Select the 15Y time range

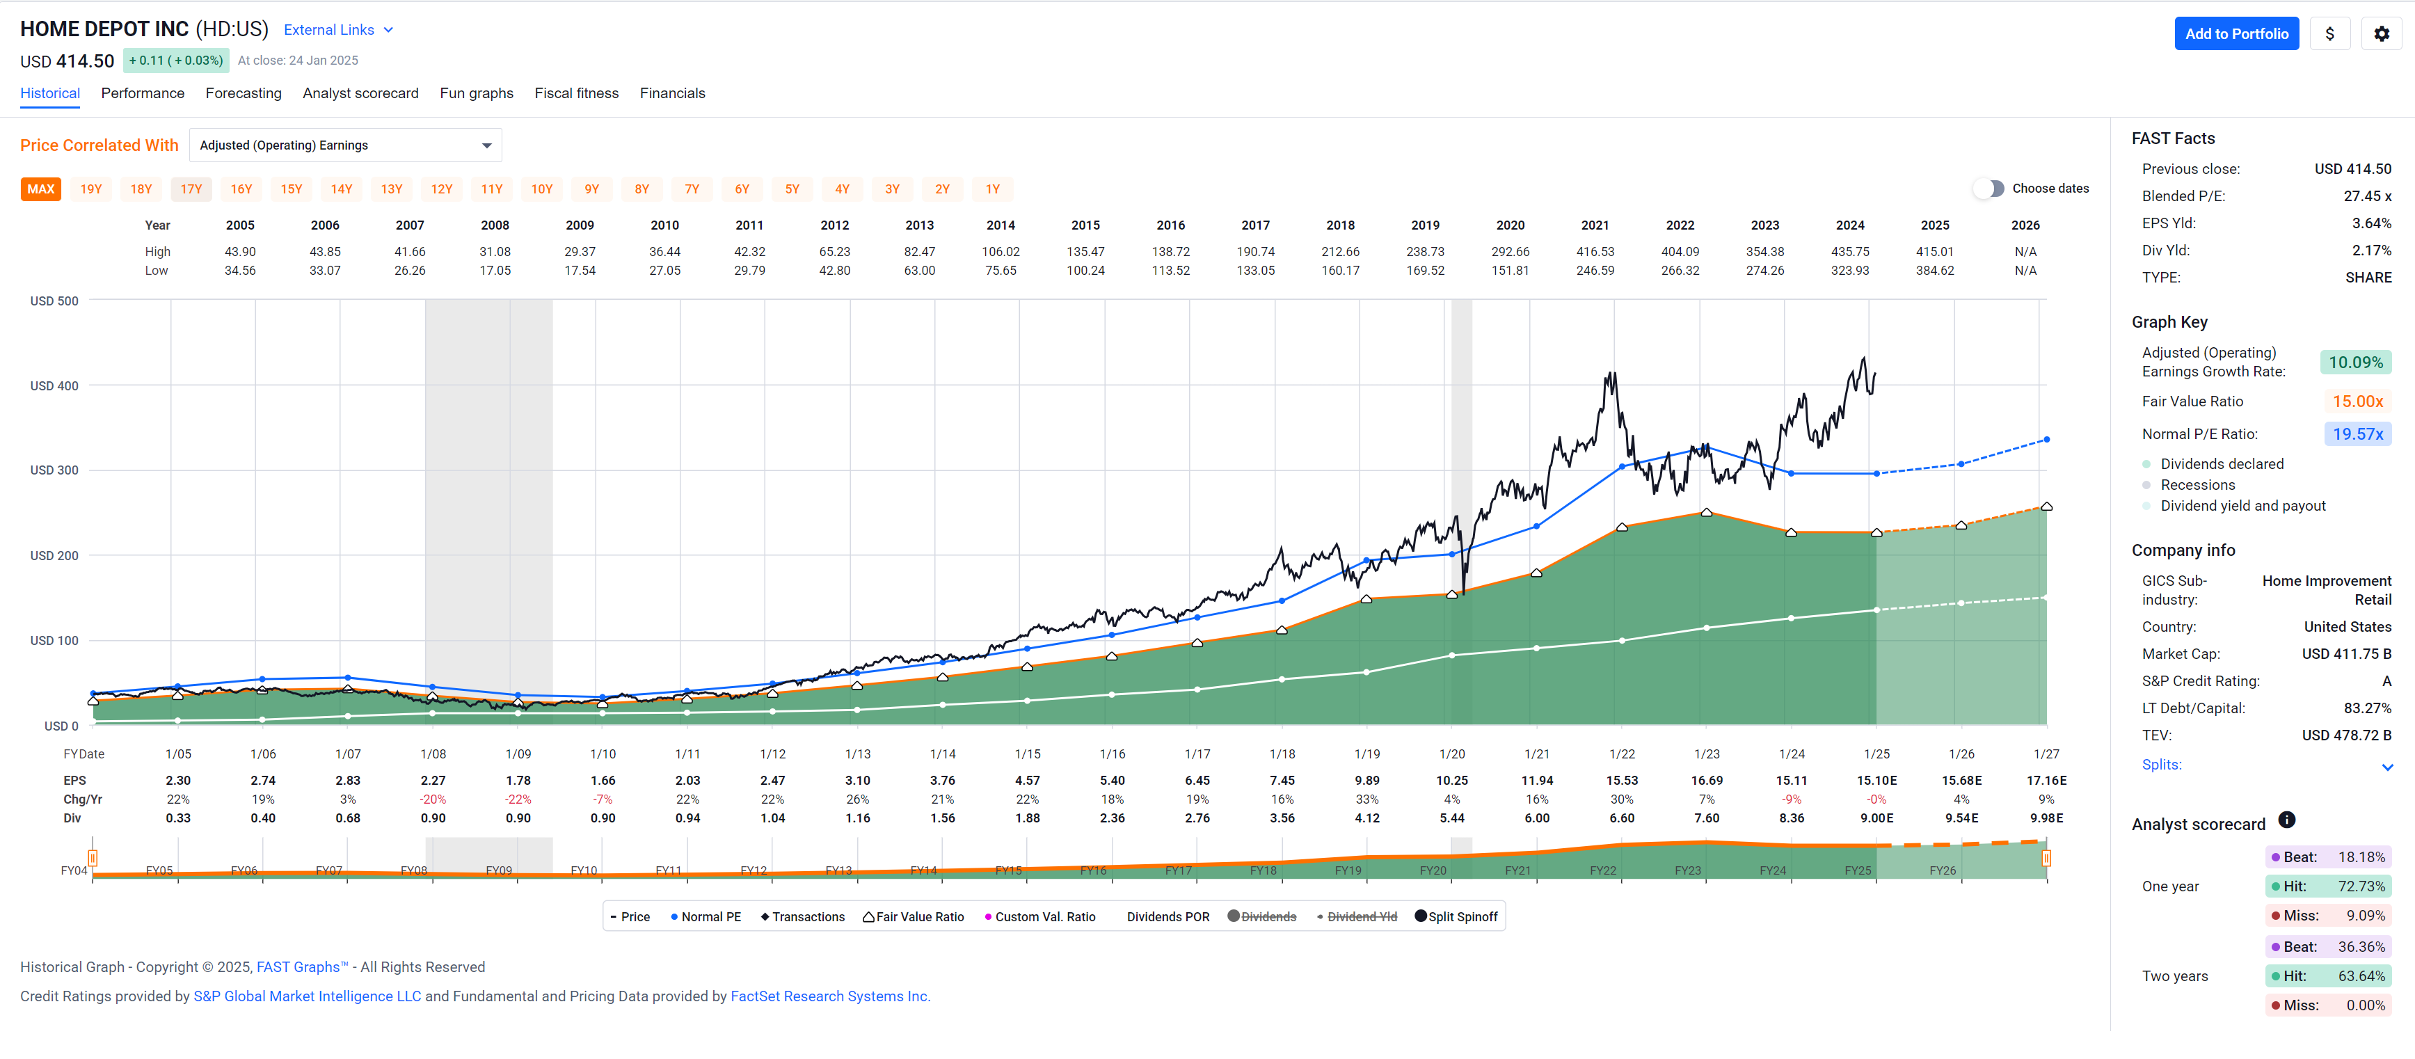292,189
